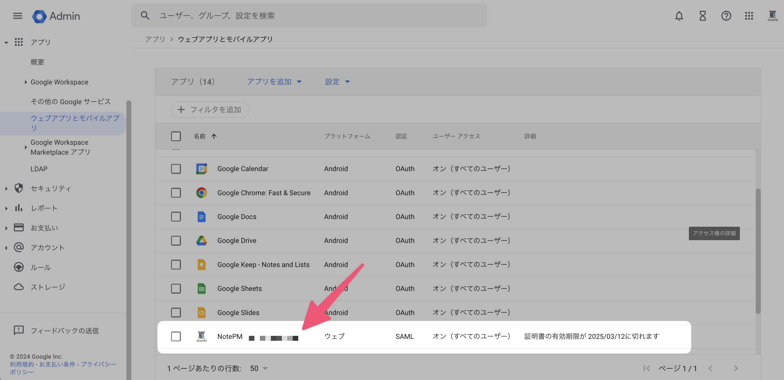Open rows-per-page 50 dropdown
The width and height of the screenshot is (784, 380).
(x=259, y=368)
